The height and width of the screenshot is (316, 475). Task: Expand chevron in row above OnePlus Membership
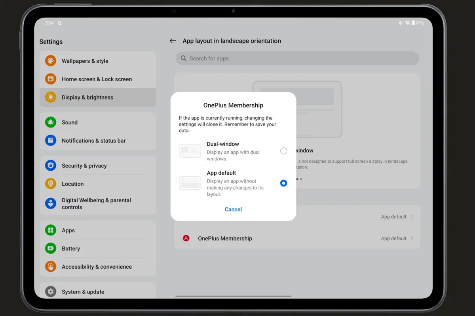coord(412,216)
